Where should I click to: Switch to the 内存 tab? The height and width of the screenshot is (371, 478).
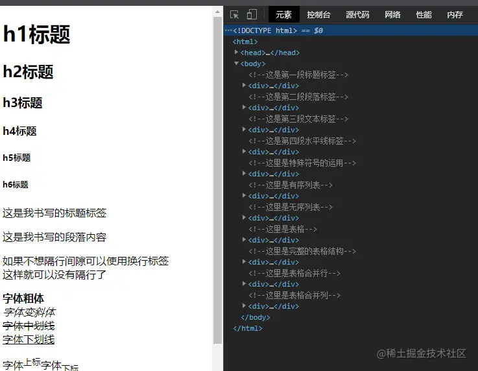pyautogui.click(x=455, y=15)
